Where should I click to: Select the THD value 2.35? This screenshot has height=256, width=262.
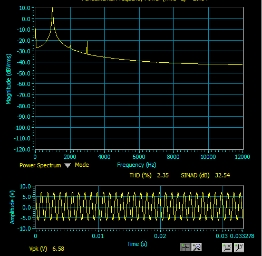pos(163,175)
